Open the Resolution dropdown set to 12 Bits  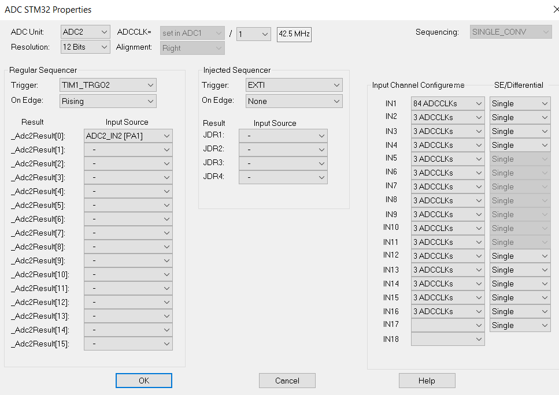pos(85,47)
